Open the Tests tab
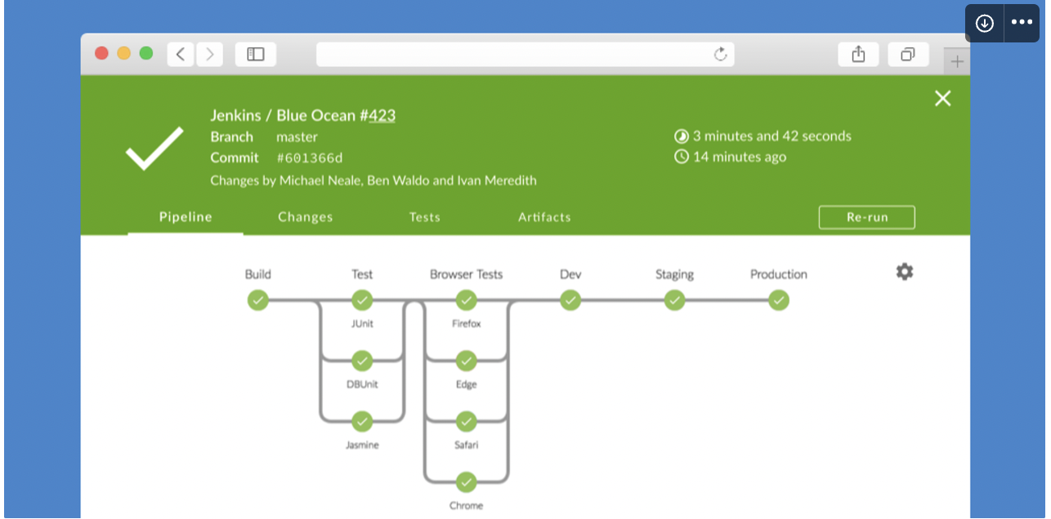Viewport: 1051px width, 519px height. pos(425,217)
